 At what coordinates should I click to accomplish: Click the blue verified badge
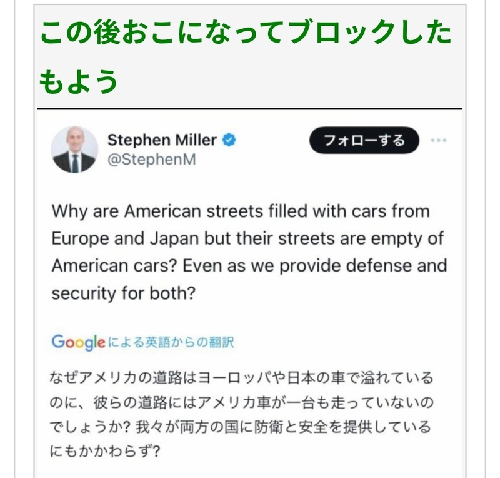pos(229,140)
